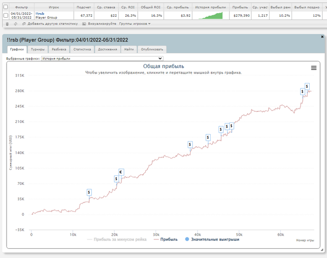Sort by the 'Общий ROI' column header
Screen dimensions: 327x258
pos(150,7)
